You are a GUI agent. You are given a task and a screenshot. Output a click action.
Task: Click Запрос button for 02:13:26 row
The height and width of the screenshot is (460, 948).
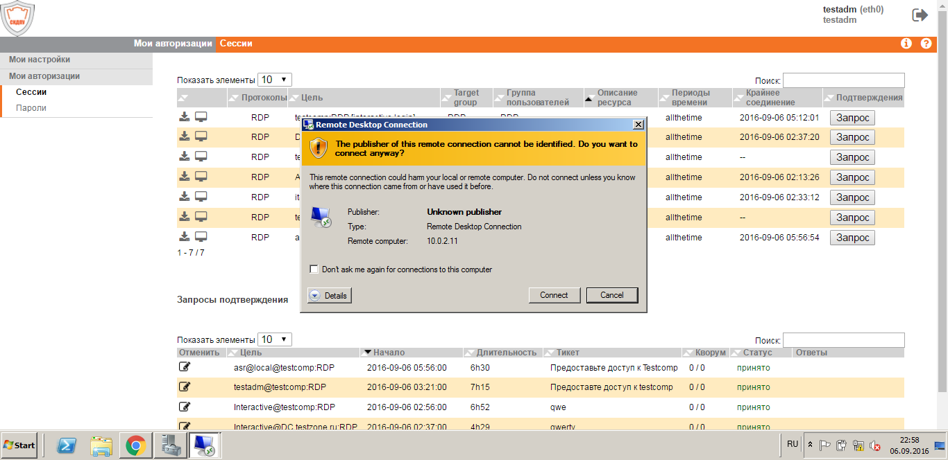click(852, 178)
